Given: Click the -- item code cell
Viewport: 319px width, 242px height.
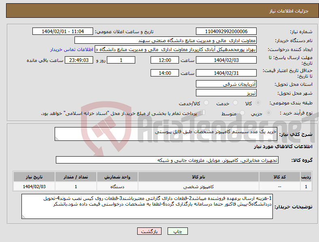Looking at the screenshot, I should click(279, 187).
